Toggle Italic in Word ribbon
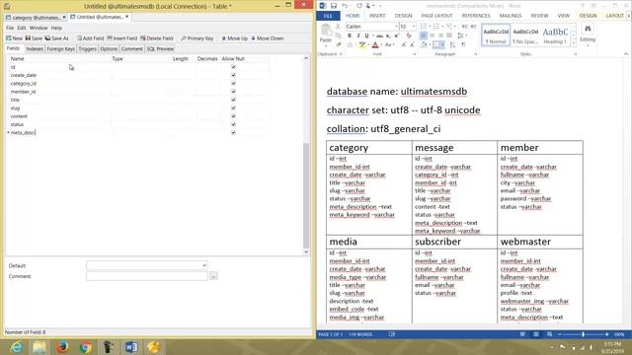This screenshot has width=632, height=355. pos(357,35)
